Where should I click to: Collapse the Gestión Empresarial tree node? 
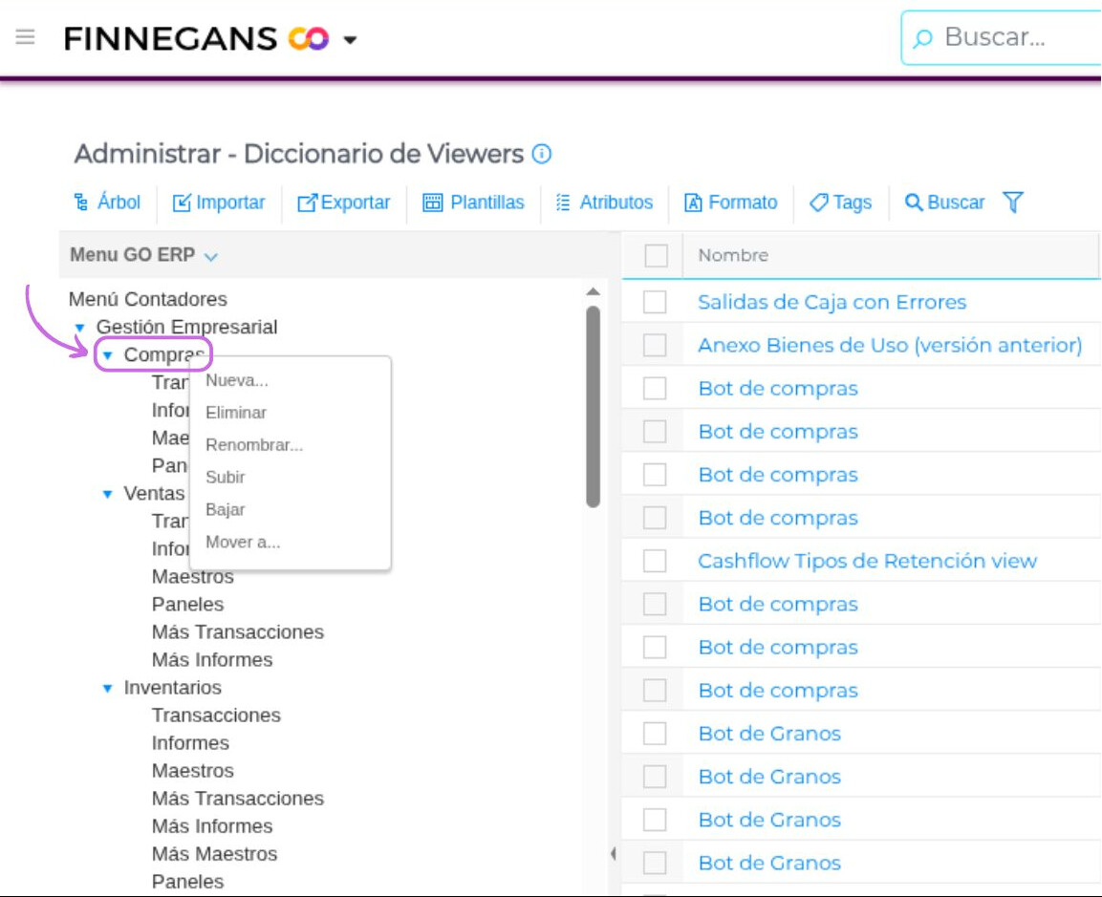80,328
